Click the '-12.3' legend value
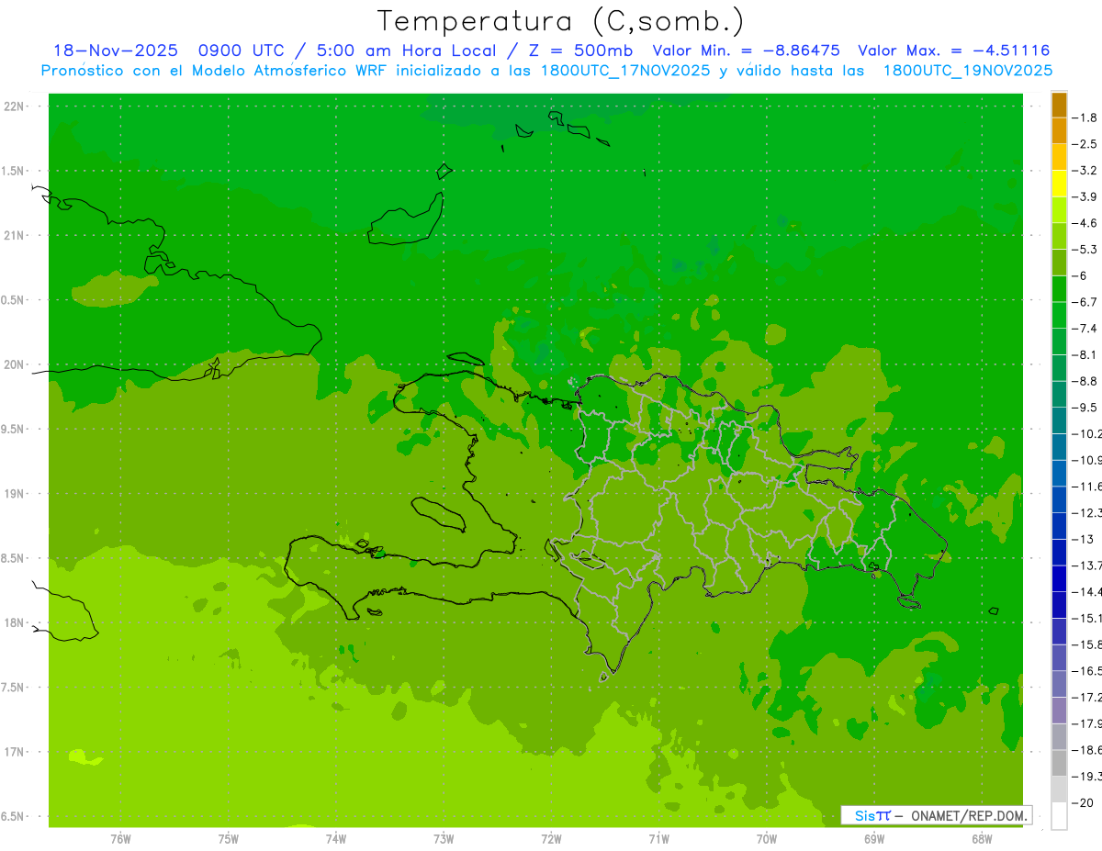Viewport: 1102px width, 851px height. pyautogui.click(x=1087, y=512)
